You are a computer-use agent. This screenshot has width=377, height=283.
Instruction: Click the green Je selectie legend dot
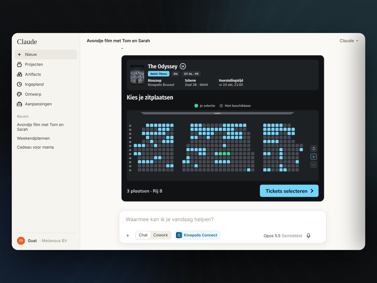pos(196,106)
